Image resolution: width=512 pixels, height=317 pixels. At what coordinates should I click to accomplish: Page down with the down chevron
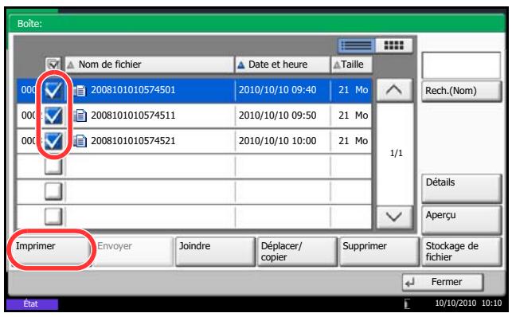(x=394, y=217)
